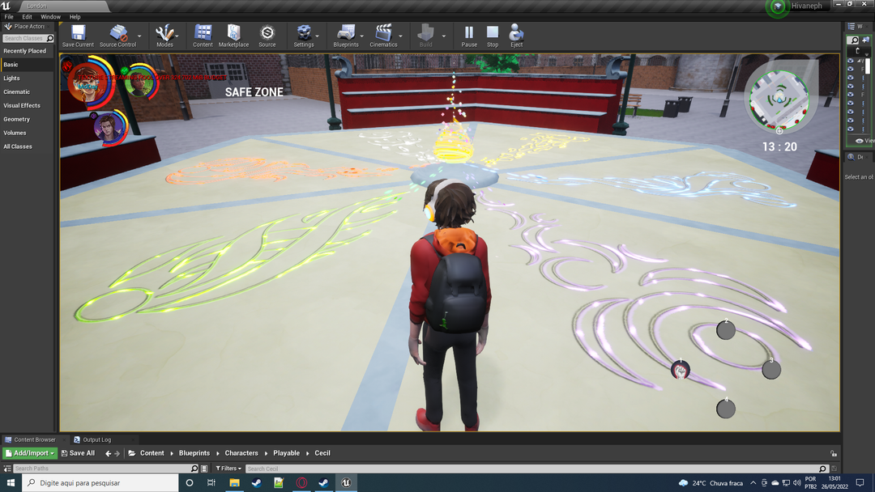Click the Modes toolbar icon
This screenshot has width=875, height=492.
pos(165,33)
